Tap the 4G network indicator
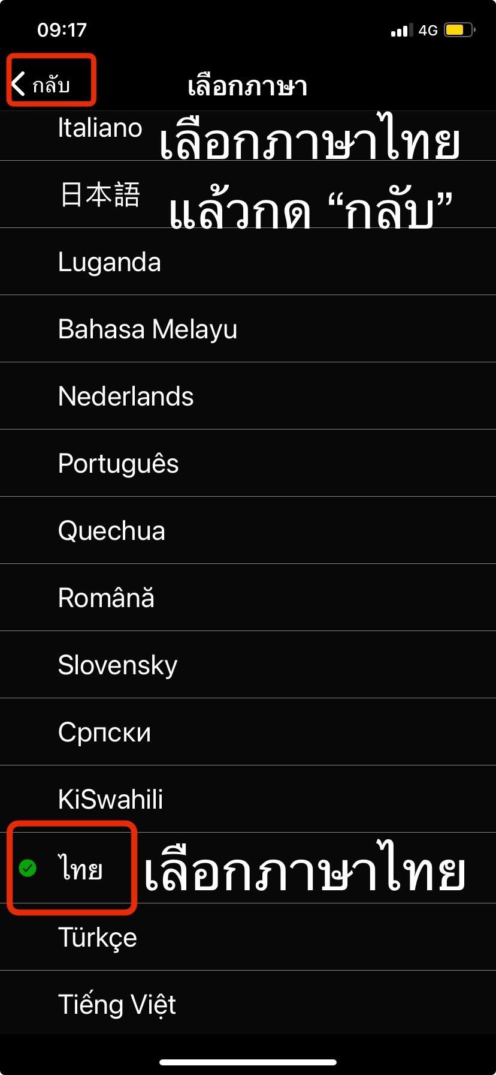Image resolution: width=496 pixels, height=1075 pixels. tap(428, 30)
